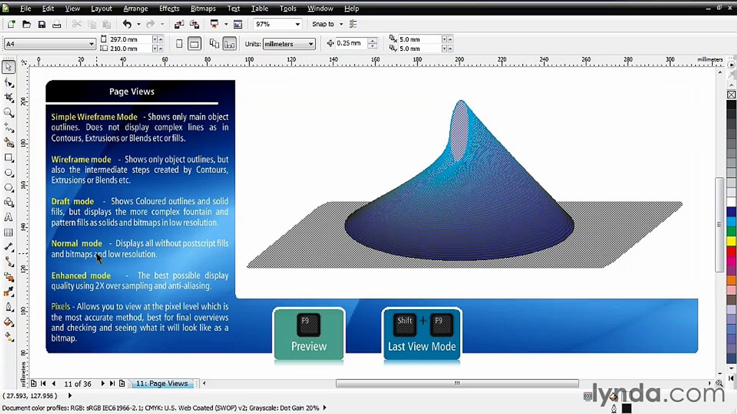The image size is (737, 414).
Task: Open the Arrange menu
Action: 136,9
